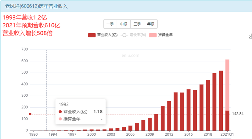Enable the 增长率(%) legend series
This screenshot has width=252, height=139.
(133, 35)
